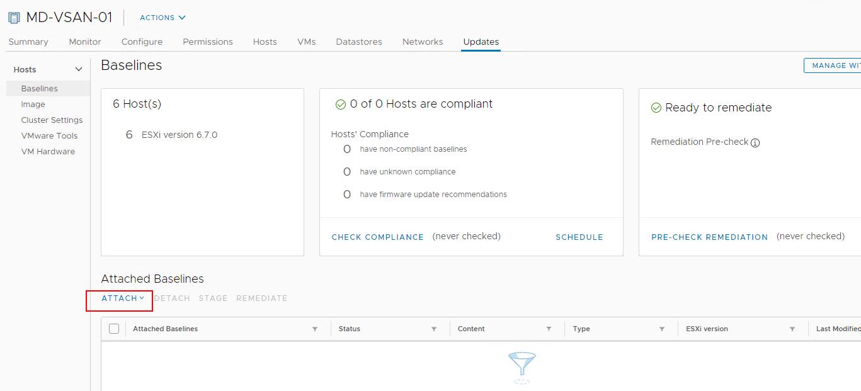Select VMware Tools in the sidebar
The width and height of the screenshot is (861, 391).
[x=49, y=136]
